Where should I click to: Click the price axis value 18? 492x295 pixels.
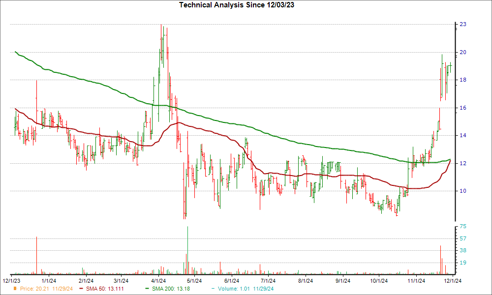point(463,80)
